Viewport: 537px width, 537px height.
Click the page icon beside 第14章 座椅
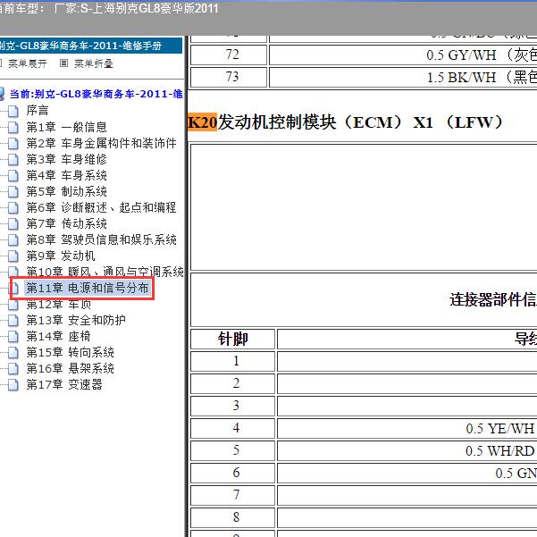point(13,336)
